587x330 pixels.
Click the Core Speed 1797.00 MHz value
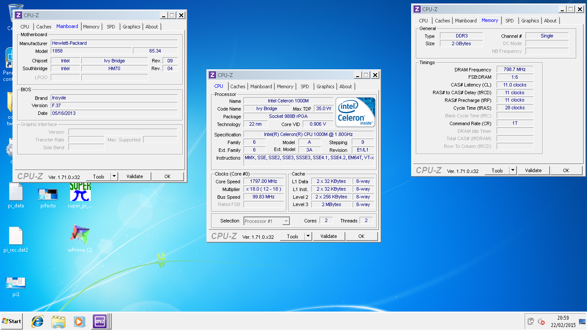tap(264, 181)
